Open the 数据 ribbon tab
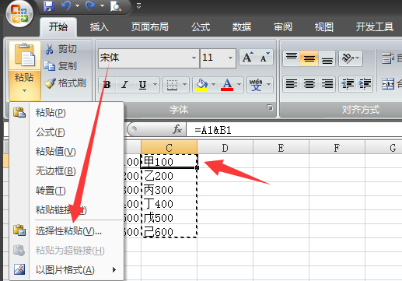This screenshot has width=402, height=281. [x=242, y=26]
